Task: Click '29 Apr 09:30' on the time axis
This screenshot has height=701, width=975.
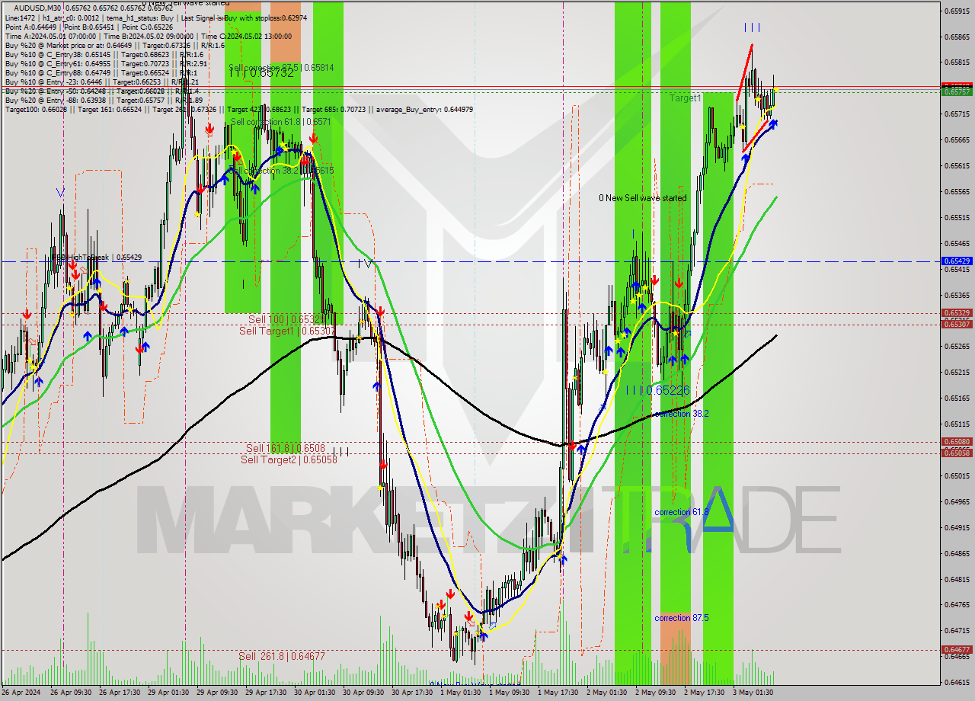Action: (x=217, y=693)
